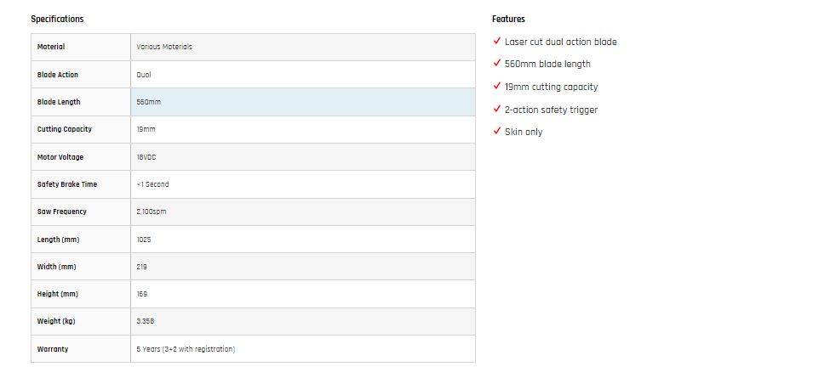The height and width of the screenshot is (378, 813).
Task: Select the 2-action safety trigger feature text
Action: point(551,110)
